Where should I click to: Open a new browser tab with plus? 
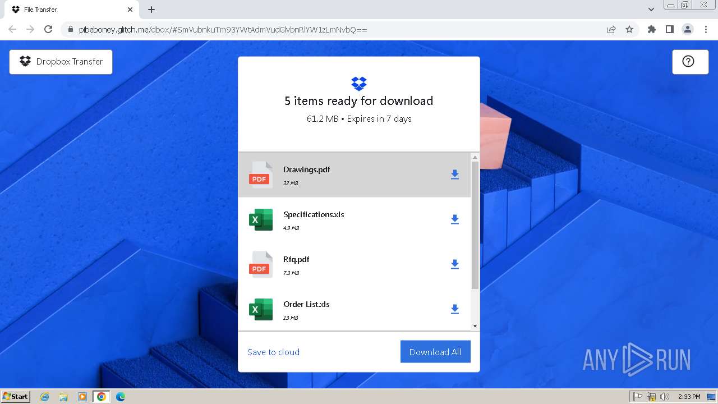[x=151, y=10]
